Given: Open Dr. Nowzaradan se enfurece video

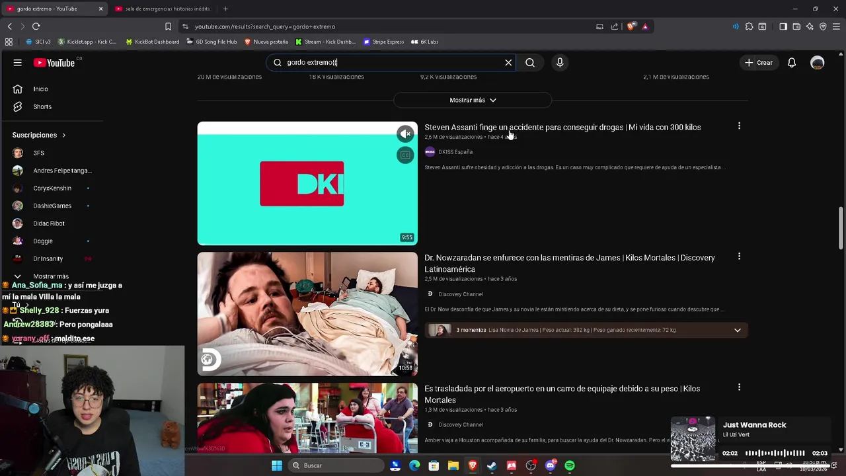Looking at the screenshot, I should pos(570,263).
